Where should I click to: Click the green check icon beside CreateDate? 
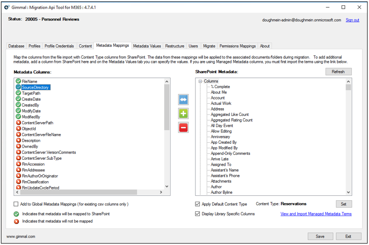[18, 99]
